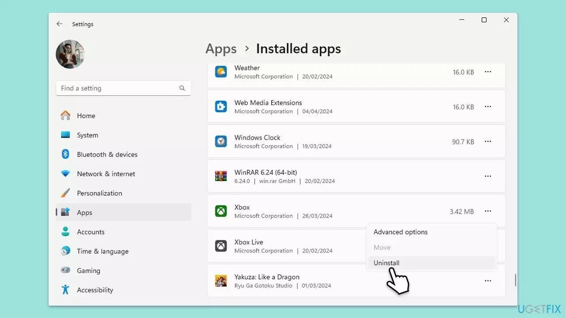Open Home from the sidebar
This screenshot has height=318, width=566.
click(86, 116)
